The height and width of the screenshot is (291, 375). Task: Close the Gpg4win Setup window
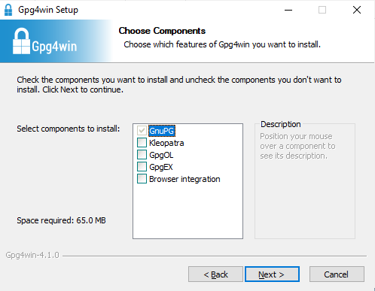[357, 10]
